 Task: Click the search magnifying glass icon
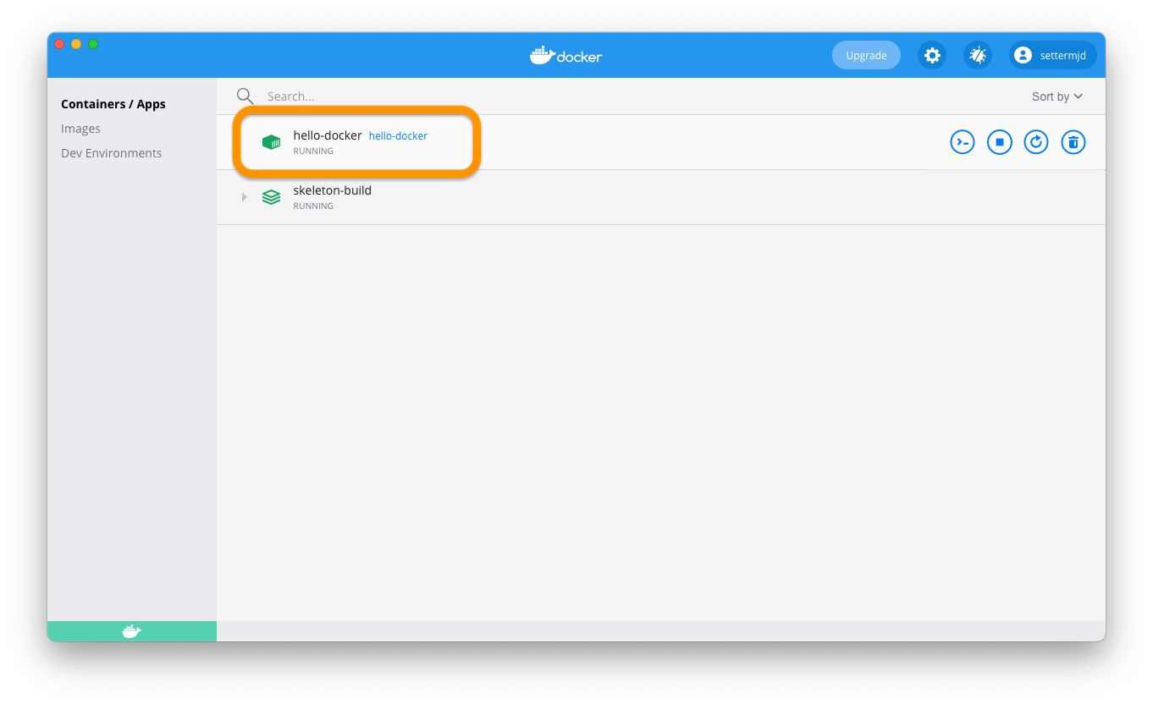(x=245, y=96)
